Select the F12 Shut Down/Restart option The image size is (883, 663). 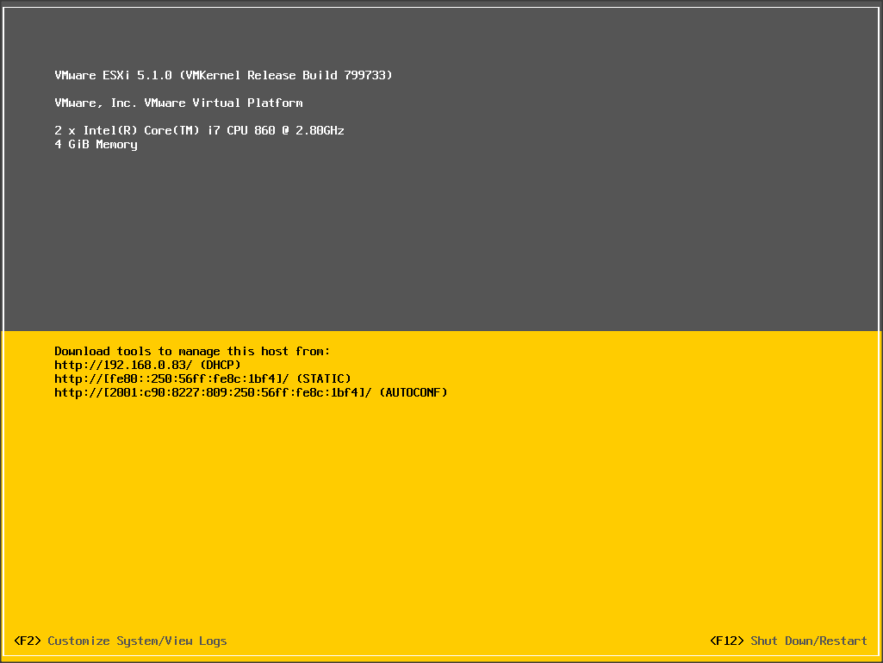pyautogui.click(x=788, y=641)
